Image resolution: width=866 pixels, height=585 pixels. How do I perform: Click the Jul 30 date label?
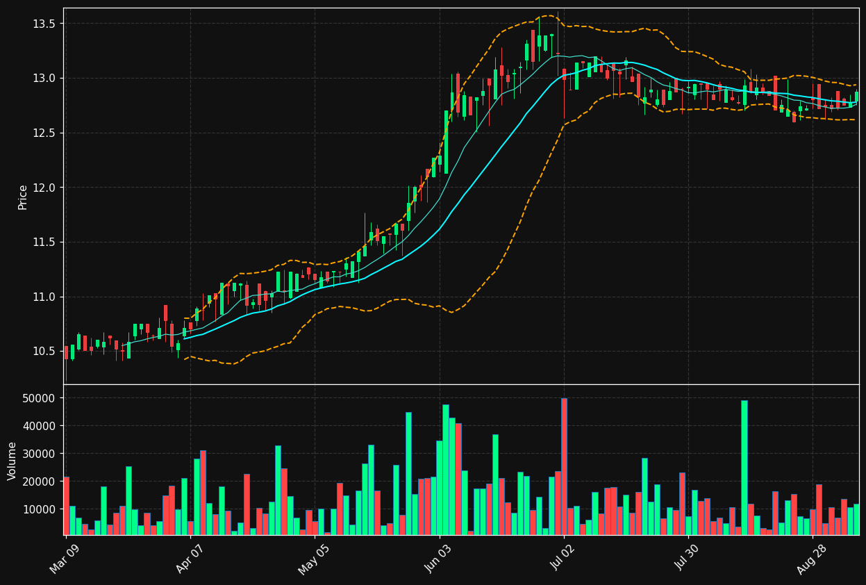(686, 559)
